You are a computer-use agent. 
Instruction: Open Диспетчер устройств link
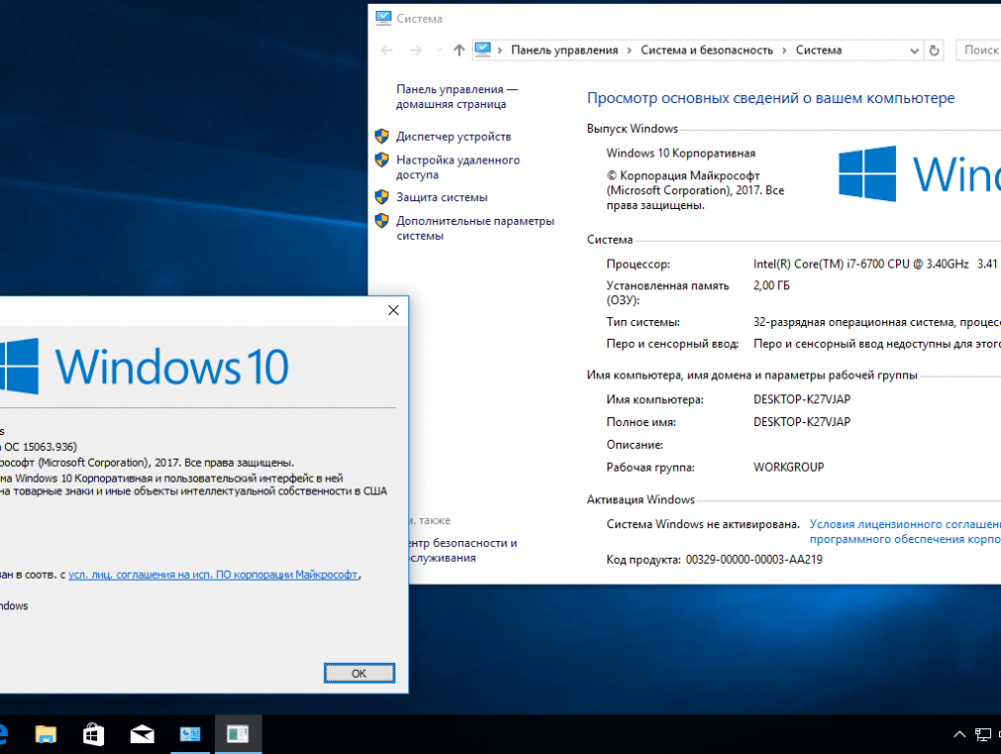click(x=453, y=137)
